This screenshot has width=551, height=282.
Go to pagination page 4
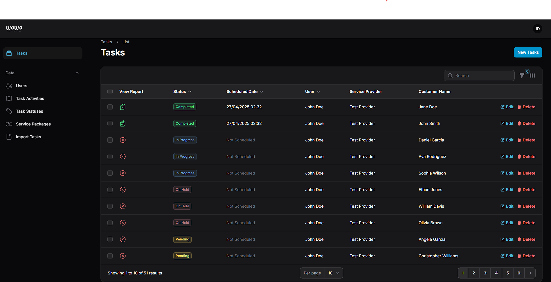[x=496, y=273]
